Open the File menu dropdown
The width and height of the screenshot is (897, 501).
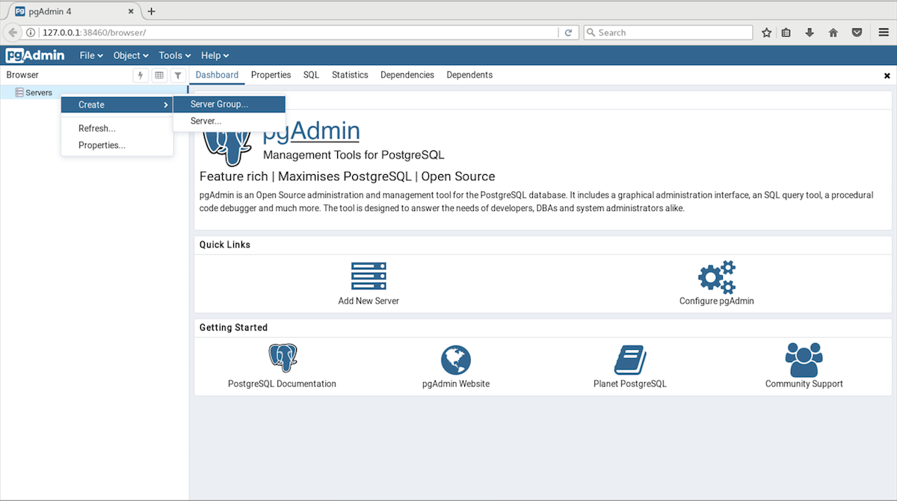(91, 55)
